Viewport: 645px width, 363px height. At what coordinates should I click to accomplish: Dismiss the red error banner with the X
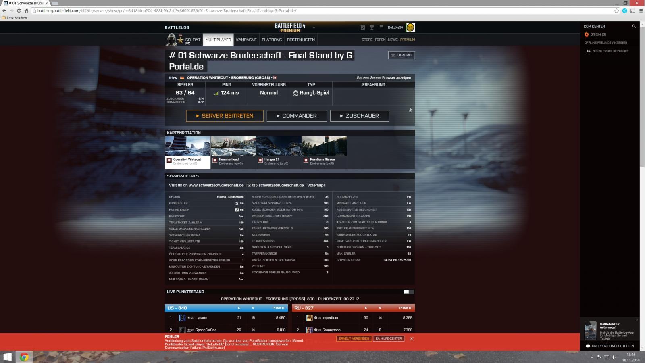pos(412,339)
